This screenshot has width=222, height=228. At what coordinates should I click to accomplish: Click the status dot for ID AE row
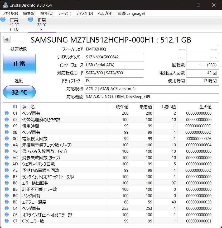[x=7, y=170]
